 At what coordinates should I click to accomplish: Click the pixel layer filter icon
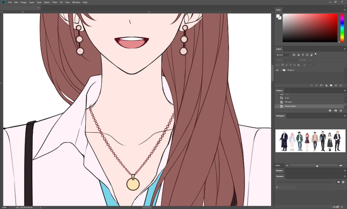(x=294, y=55)
